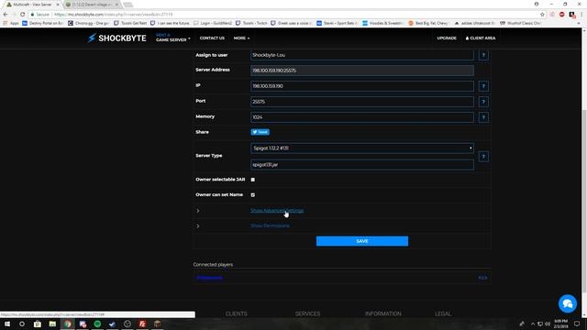Edit the Memory field 1024
The image size is (587, 330).
tap(362, 117)
